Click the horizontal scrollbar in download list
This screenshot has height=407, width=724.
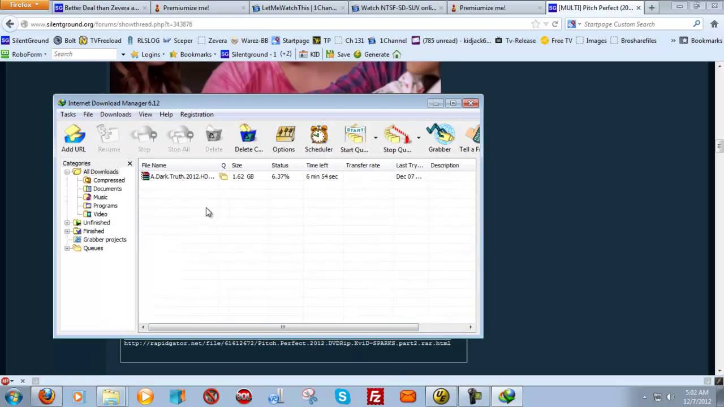[283, 327]
